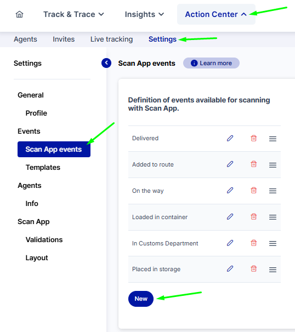This screenshot has width=295, height=332.
Task: Click reorder handle for Placed in storage
Action: (x=273, y=270)
